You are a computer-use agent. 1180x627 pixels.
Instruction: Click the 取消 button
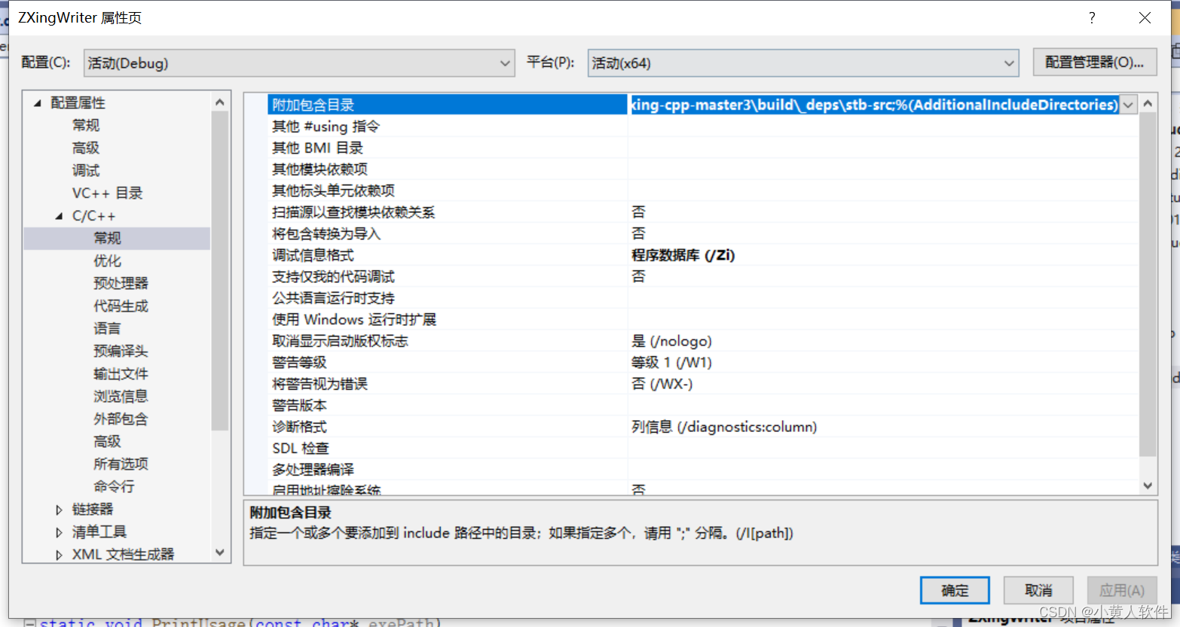point(1038,590)
